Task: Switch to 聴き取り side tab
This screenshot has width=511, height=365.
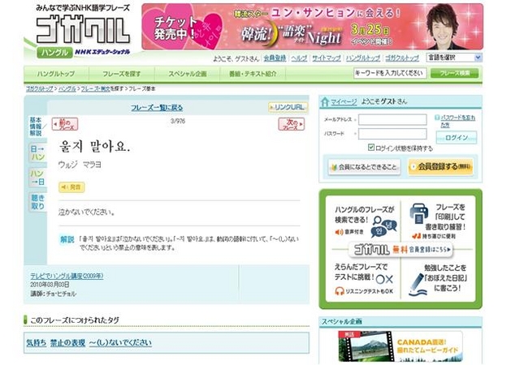Action: 37,202
